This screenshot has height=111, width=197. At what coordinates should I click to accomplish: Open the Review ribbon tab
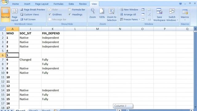(x=83, y=4)
